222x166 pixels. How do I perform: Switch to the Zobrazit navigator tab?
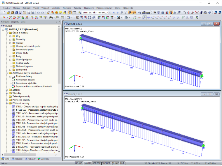[17, 159]
